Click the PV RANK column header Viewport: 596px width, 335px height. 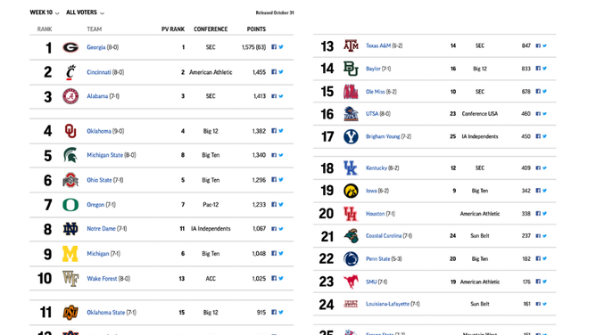(173, 29)
